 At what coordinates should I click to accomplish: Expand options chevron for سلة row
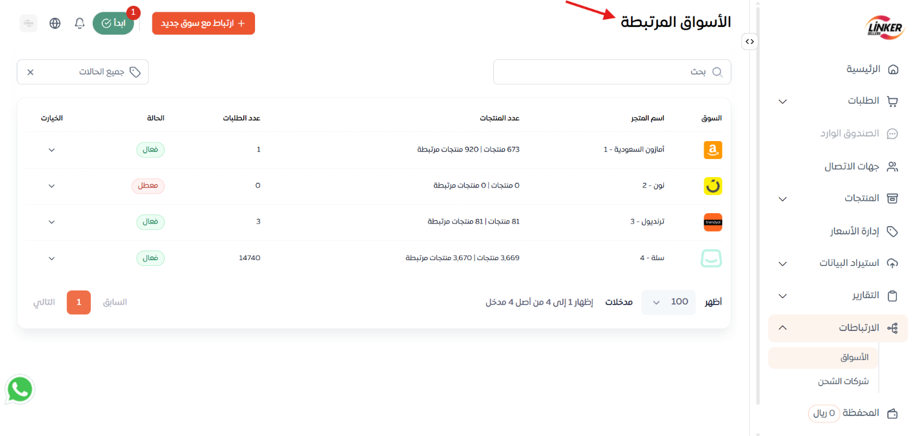(x=52, y=258)
